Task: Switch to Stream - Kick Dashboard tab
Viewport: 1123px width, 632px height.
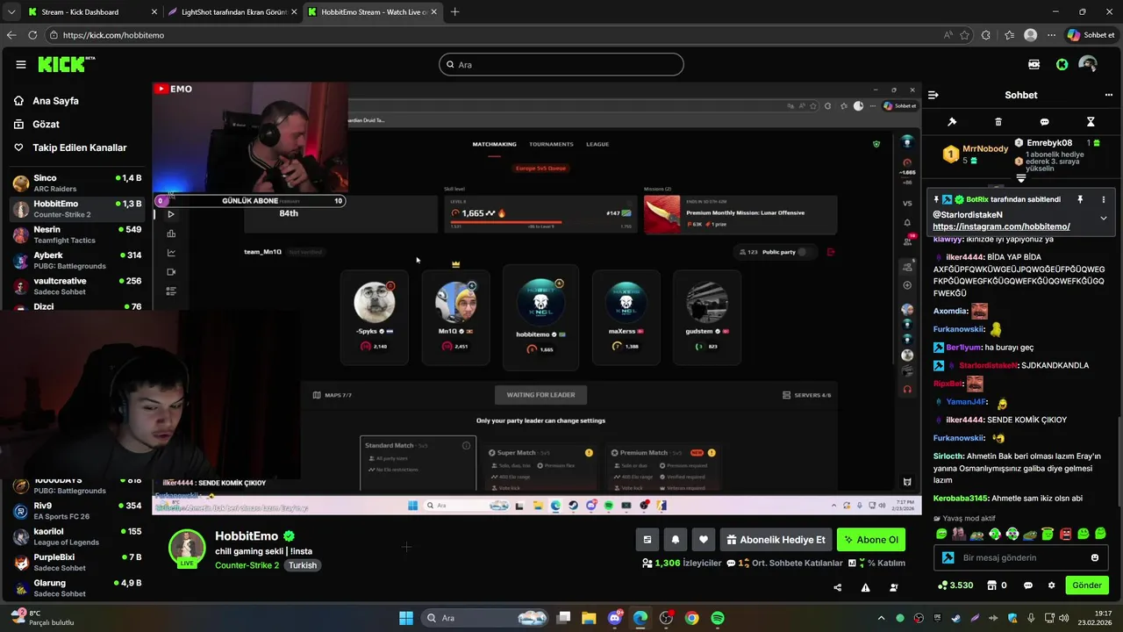Action: click(x=92, y=12)
